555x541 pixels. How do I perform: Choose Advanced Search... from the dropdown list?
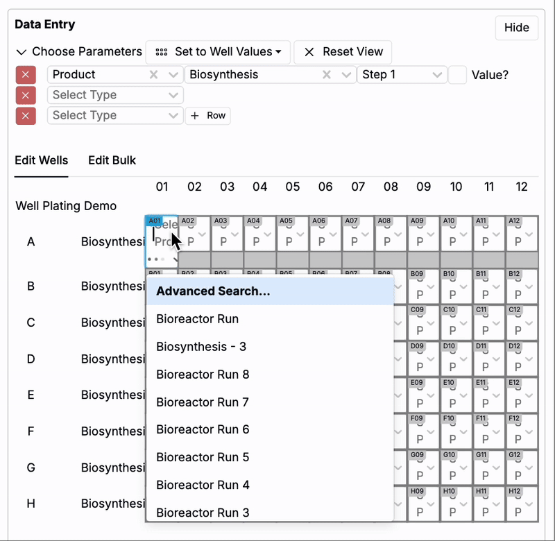point(213,291)
